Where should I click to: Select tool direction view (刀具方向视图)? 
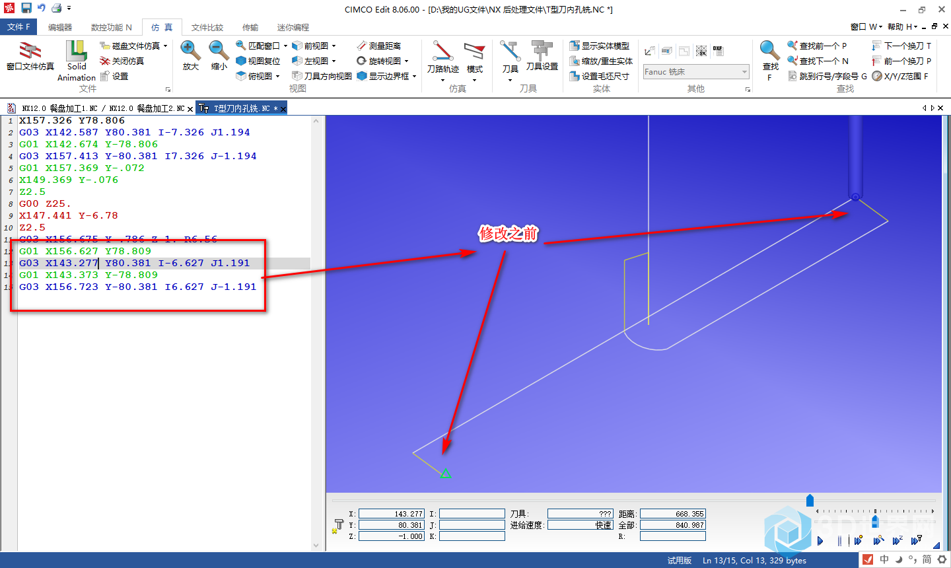[322, 76]
